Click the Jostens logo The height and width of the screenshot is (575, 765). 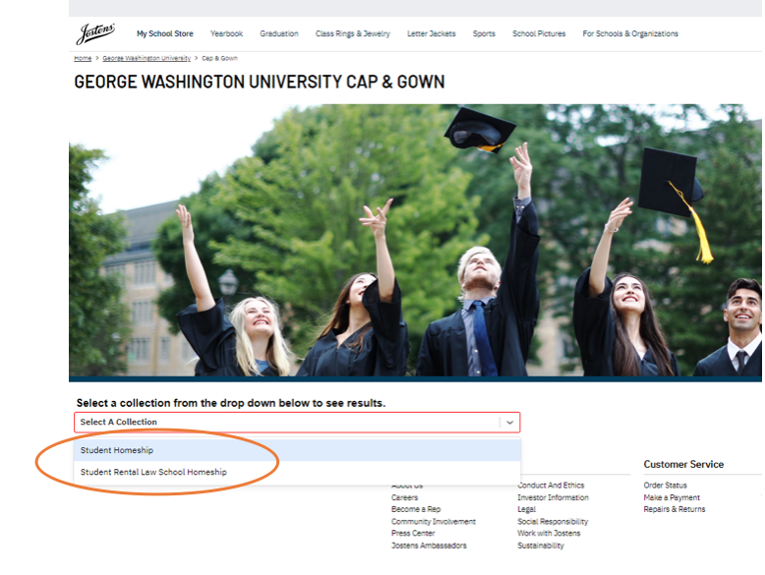pos(95,33)
